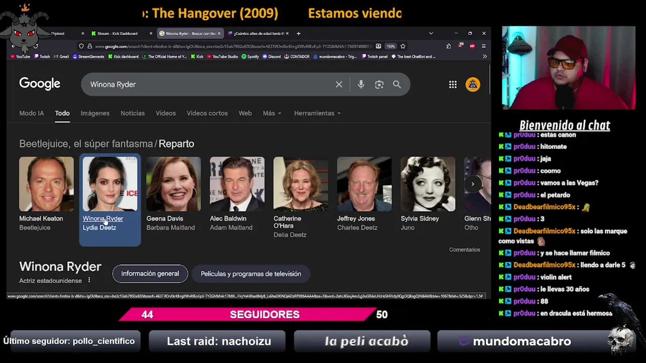Open the Google apps grid
Viewport: 646px width, 363px height.
pyautogui.click(x=453, y=84)
